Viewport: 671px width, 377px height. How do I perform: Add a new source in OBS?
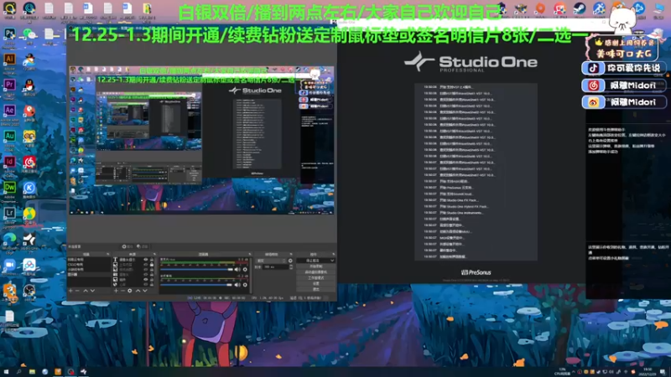(116, 291)
